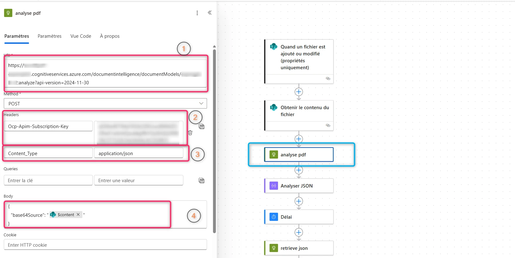
Task: Open the Method POST dropdown
Action: [105, 104]
